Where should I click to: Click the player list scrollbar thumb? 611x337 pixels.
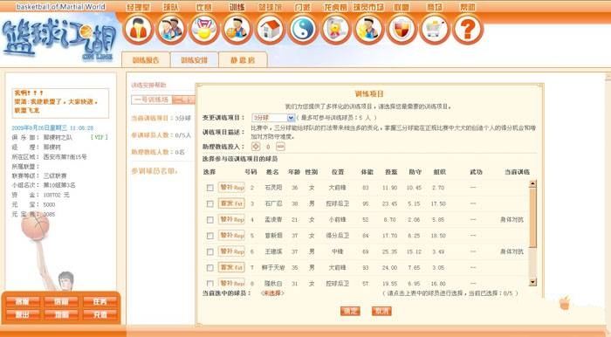[x=532, y=217]
